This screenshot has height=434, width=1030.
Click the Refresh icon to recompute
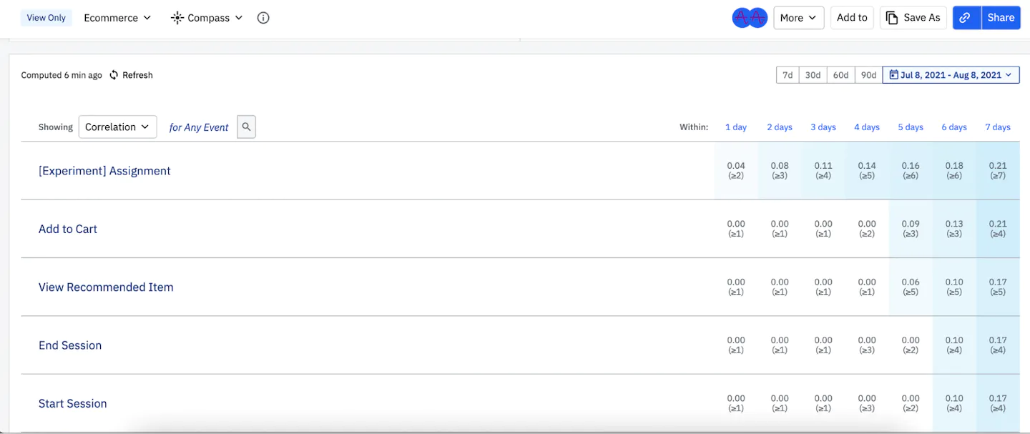tap(114, 75)
